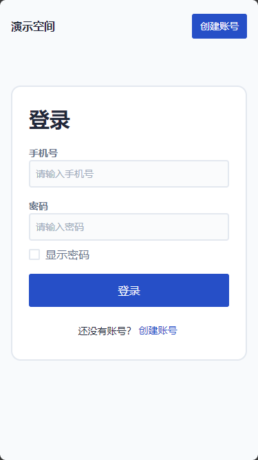
Task: Click the 请输入密码 placeholder text
Action: 60,227
